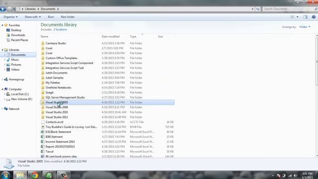The height and width of the screenshot is (179, 318).
Task: Click the refresh button beside address bar
Action: tap(257, 9)
